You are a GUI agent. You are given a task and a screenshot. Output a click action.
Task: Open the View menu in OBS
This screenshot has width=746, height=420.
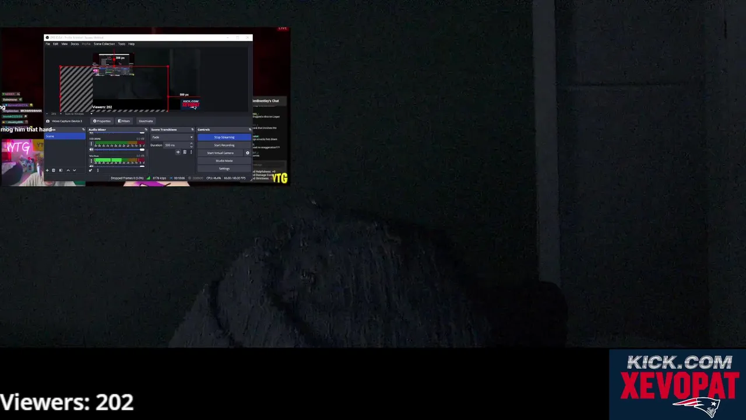[64, 44]
